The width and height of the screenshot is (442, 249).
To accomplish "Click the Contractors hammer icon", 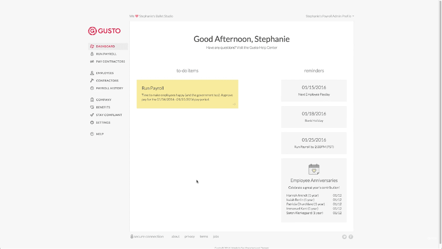I will (92, 81).
